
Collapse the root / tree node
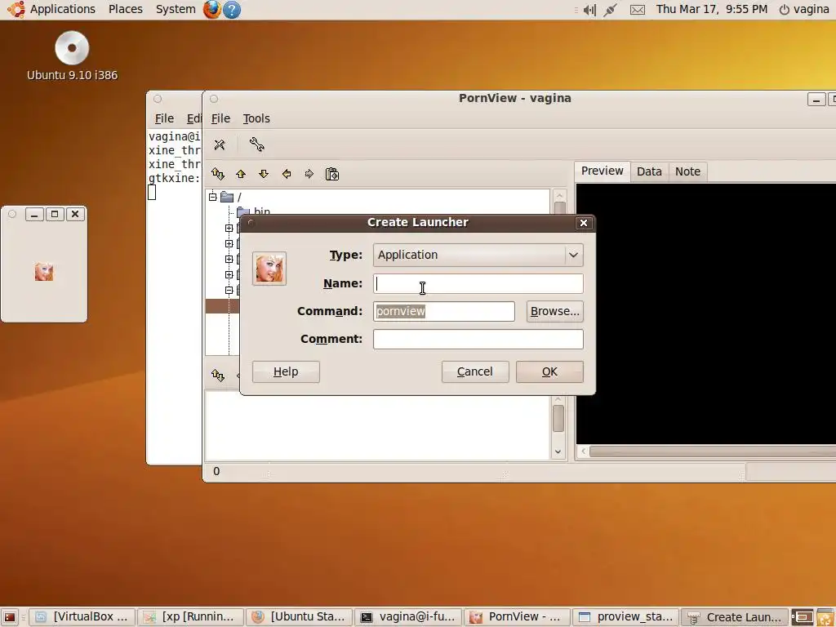(213, 197)
